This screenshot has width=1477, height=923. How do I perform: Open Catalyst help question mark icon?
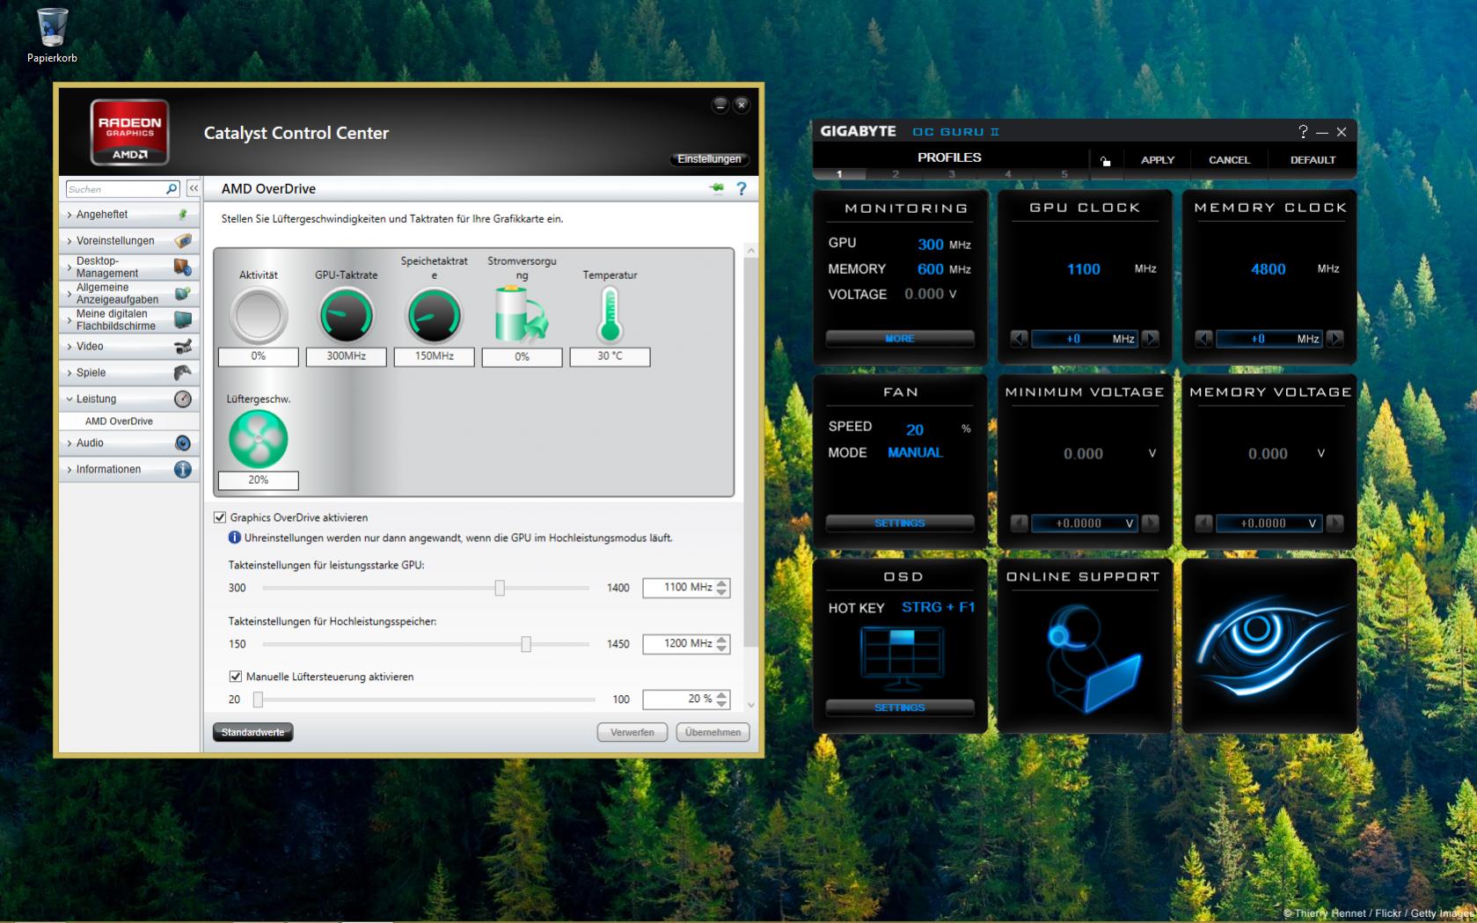click(x=742, y=188)
